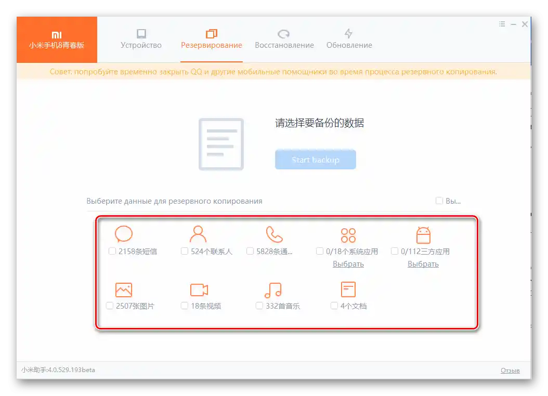Click the 524个联系人 label

(x=212, y=252)
